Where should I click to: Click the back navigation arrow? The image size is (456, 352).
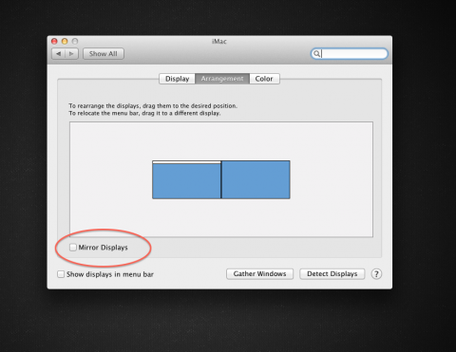[x=58, y=54]
